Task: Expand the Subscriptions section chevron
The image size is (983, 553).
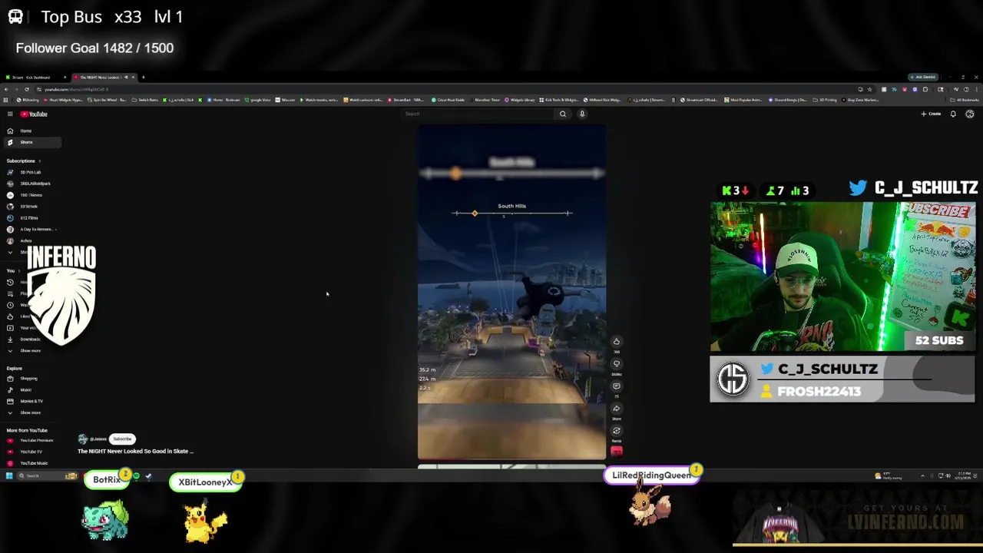Action: pos(39,161)
